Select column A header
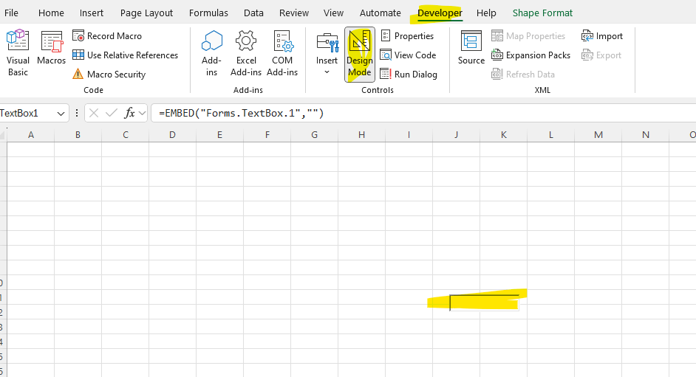 click(x=30, y=135)
